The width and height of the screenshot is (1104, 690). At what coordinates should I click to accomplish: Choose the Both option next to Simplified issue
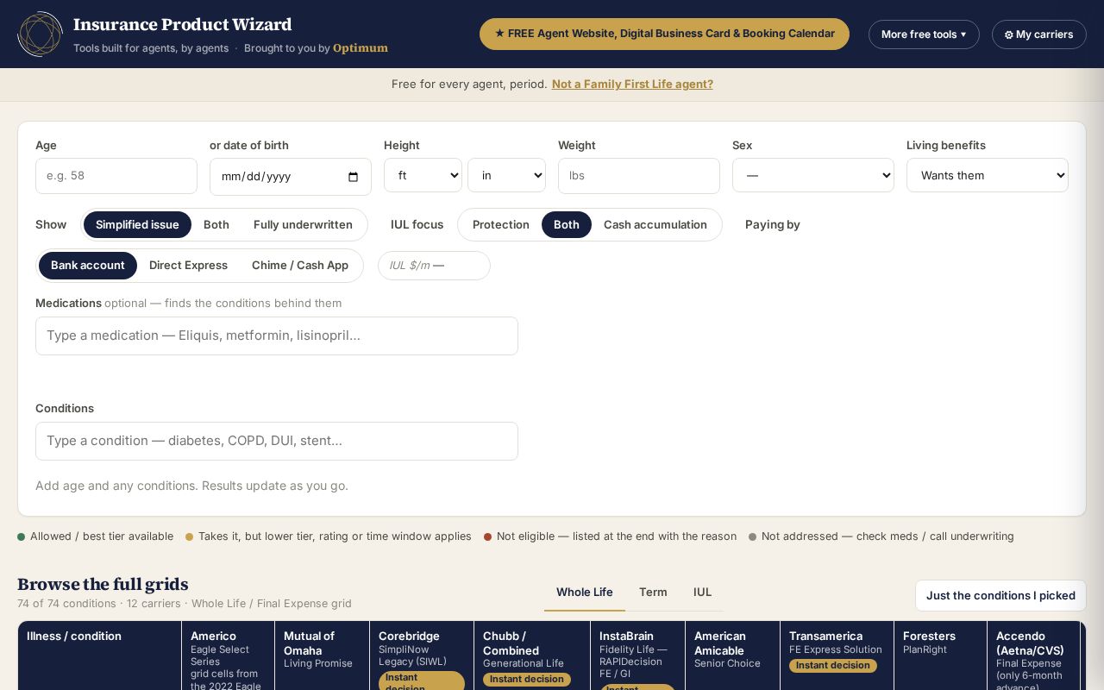pyautogui.click(x=216, y=224)
